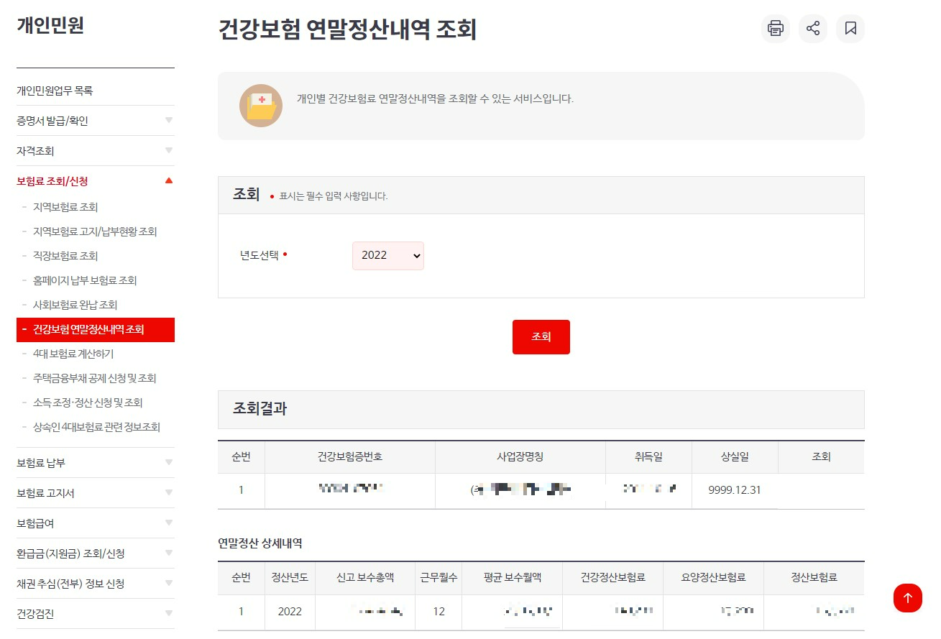Click the 정산년도 value 2022 cell
This screenshot has height=639, width=941.
click(x=290, y=612)
